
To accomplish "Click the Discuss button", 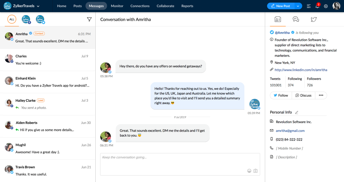I will tap(304, 95).
